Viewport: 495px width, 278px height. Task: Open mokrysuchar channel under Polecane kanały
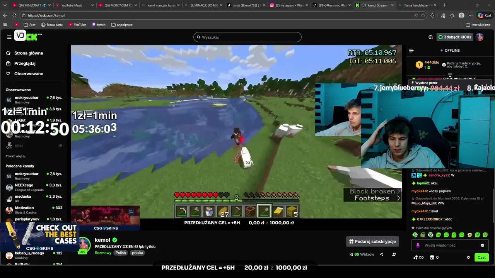[34, 176]
